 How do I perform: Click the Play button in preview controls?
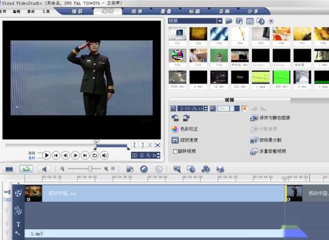click(x=46, y=155)
